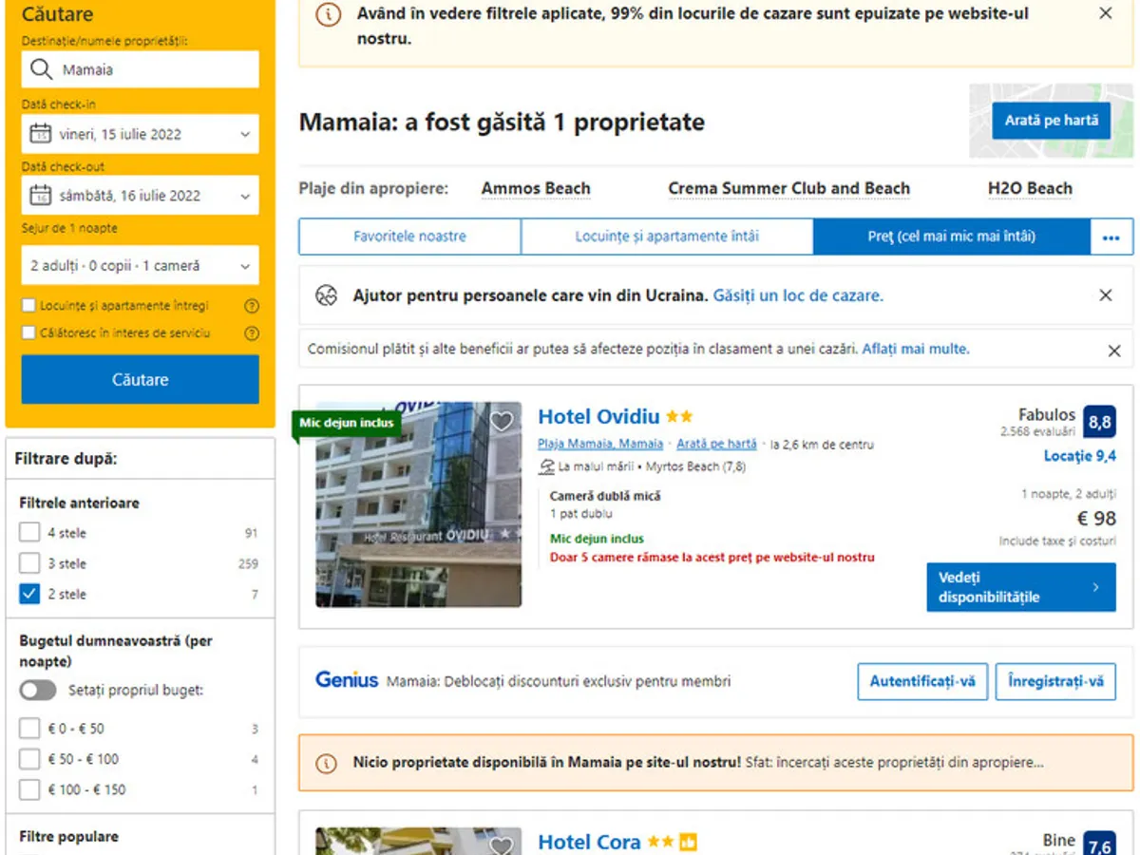This screenshot has width=1140, height=855.
Task: Open the Arată pe hartă map button
Action: point(1052,121)
